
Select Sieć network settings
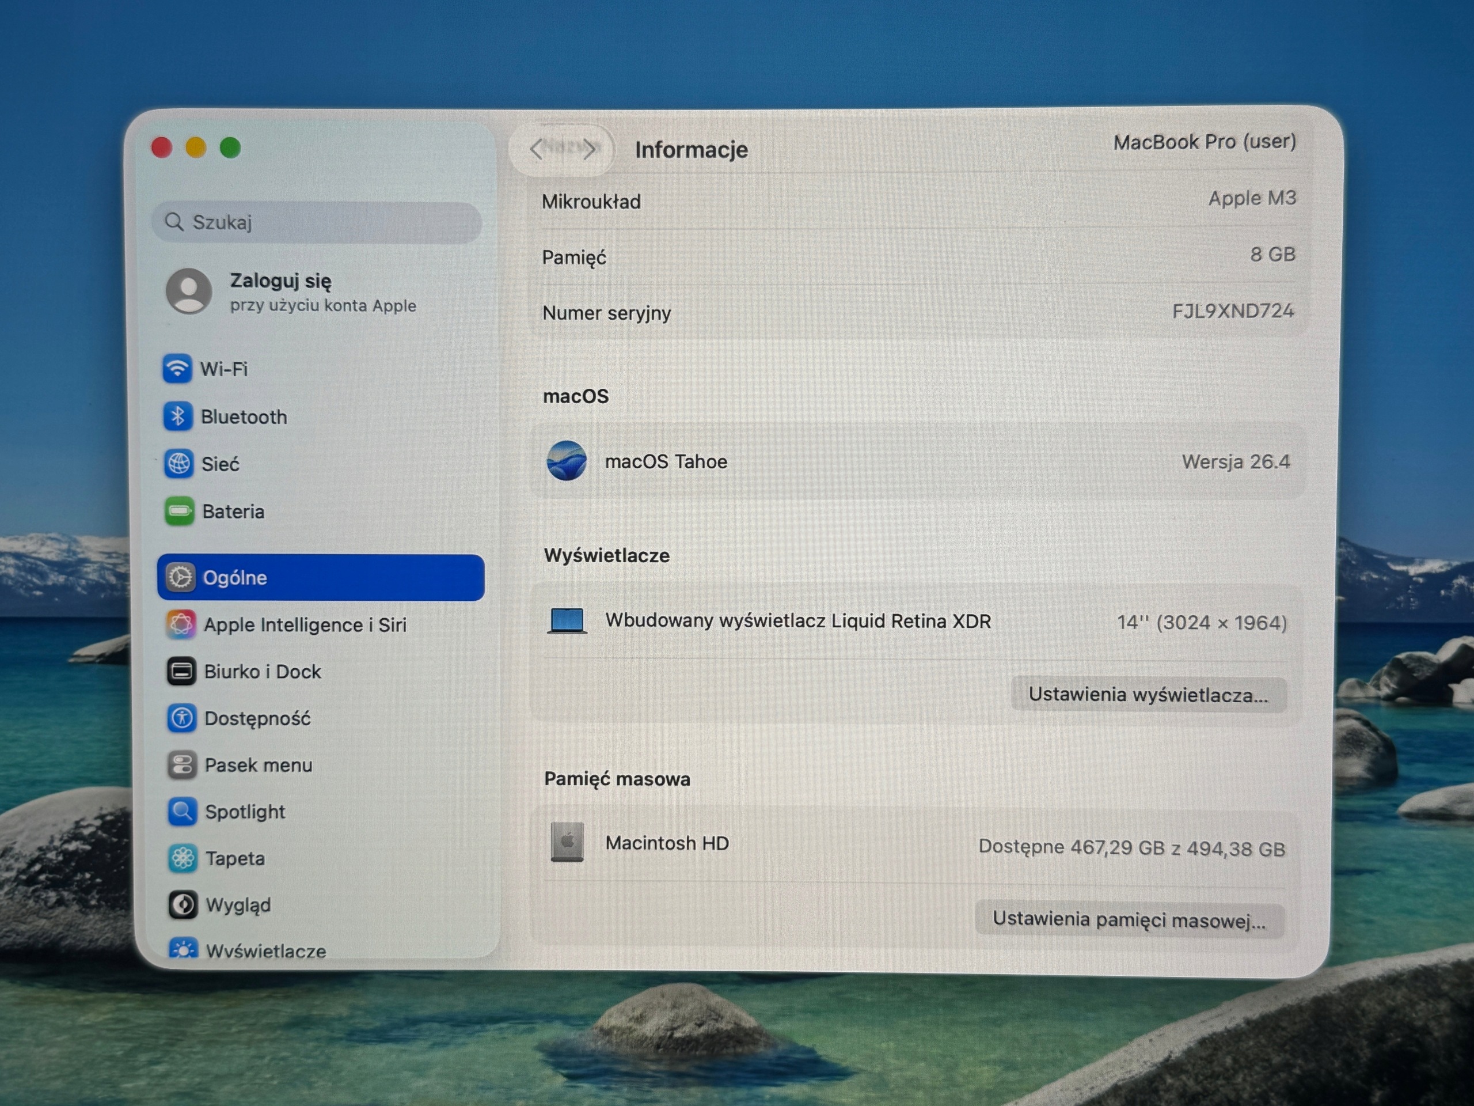(202, 464)
